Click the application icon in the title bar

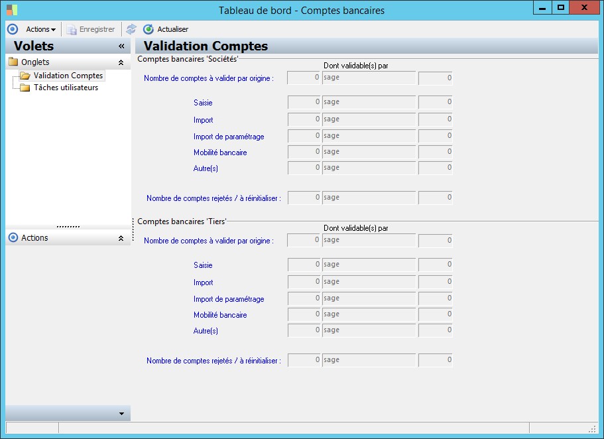tap(12, 10)
